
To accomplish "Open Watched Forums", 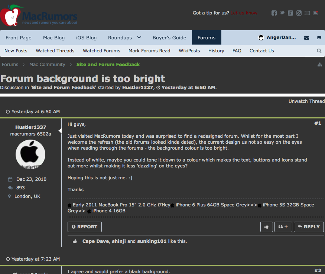I will point(101,51).
